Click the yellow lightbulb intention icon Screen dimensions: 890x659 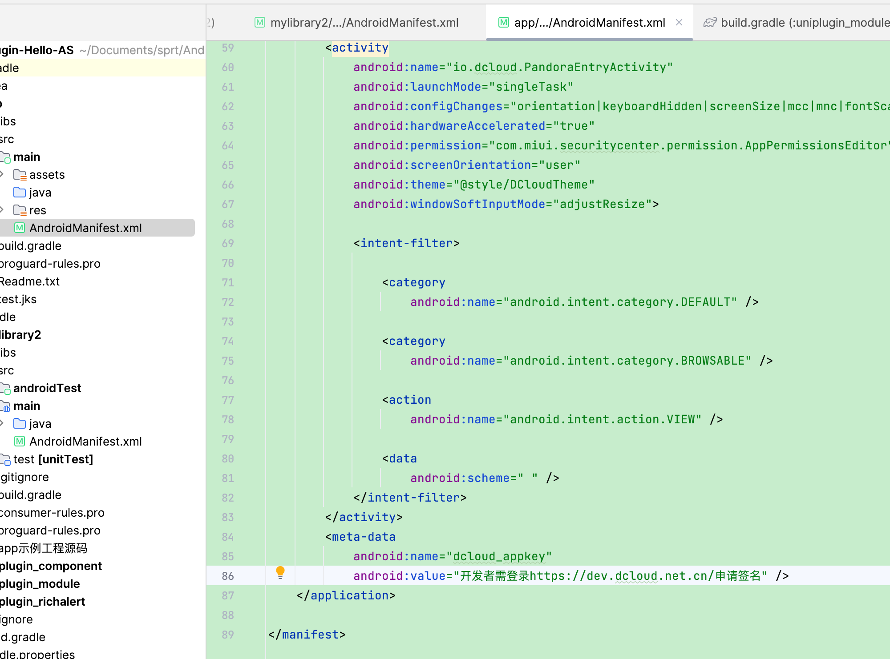(280, 572)
